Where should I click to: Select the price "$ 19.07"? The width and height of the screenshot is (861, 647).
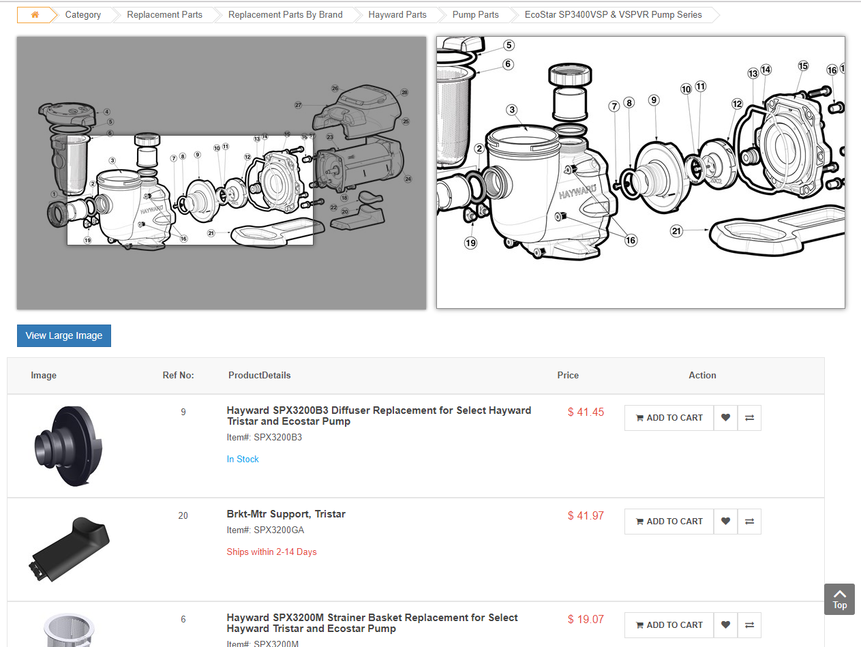(x=586, y=620)
